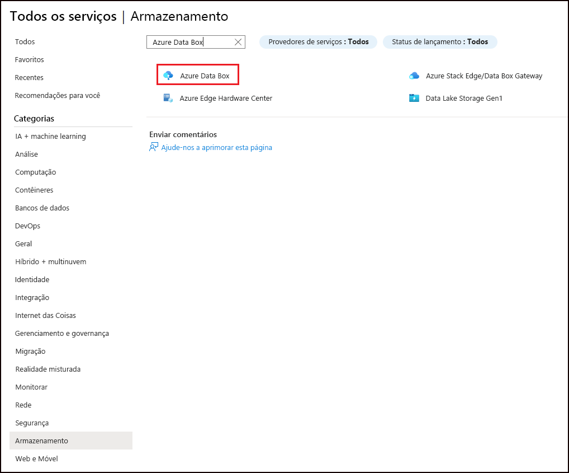Select the Computação category

pyautogui.click(x=35, y=172)
